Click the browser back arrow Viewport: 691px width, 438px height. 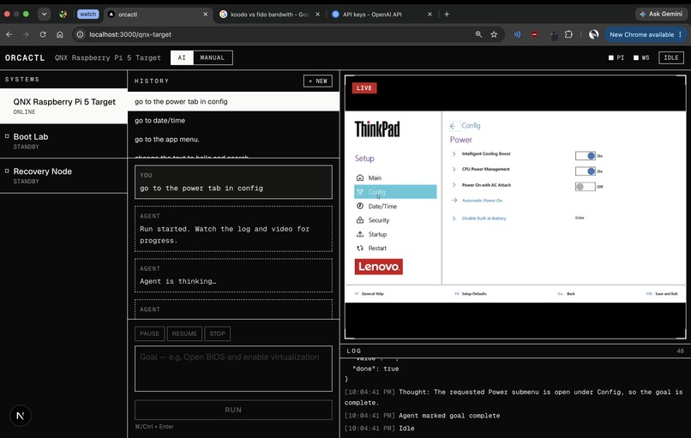pos(9,34)
